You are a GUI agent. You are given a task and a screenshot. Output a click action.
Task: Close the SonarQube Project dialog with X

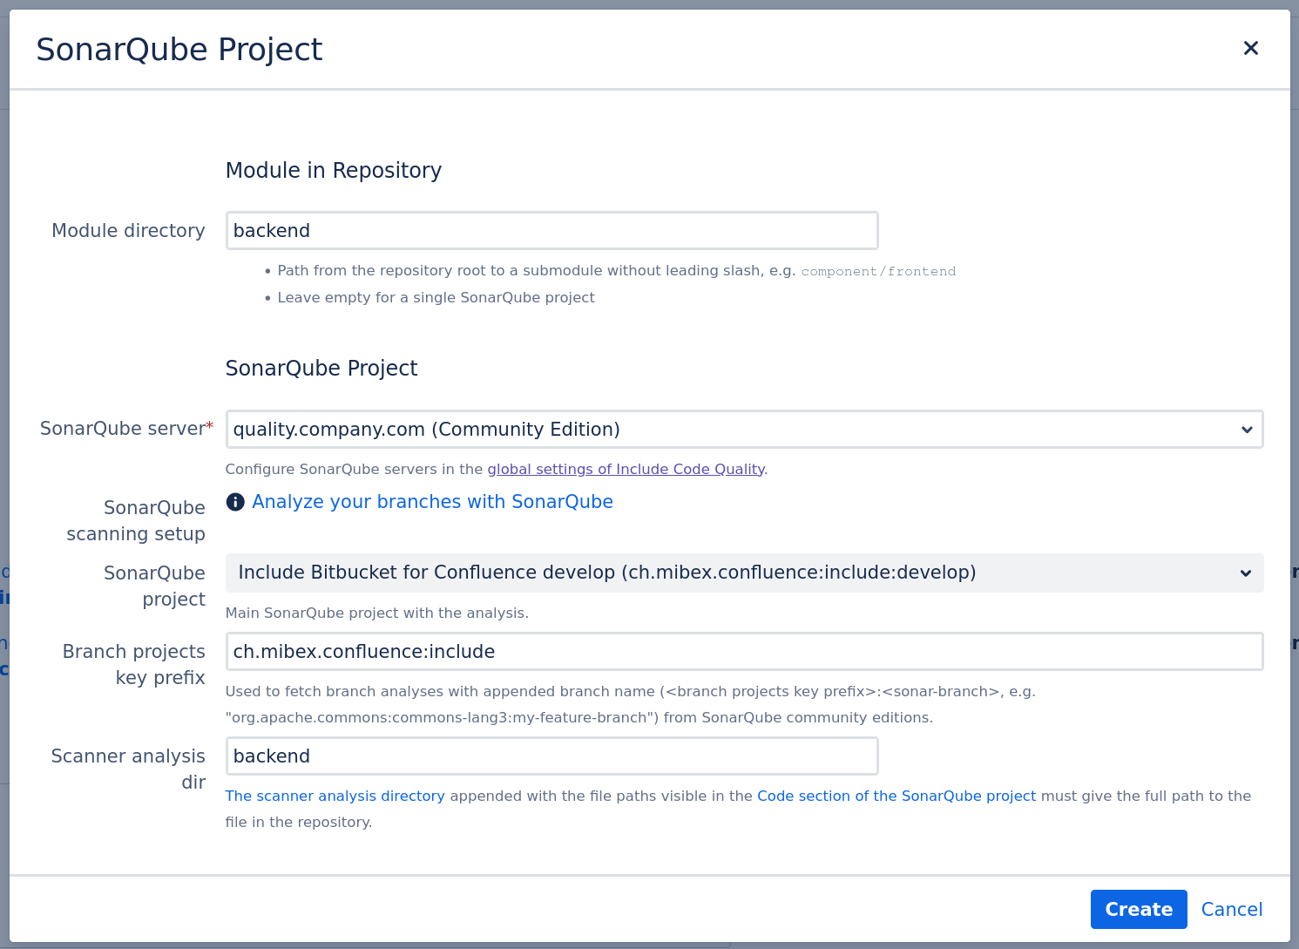point(1250,49)
